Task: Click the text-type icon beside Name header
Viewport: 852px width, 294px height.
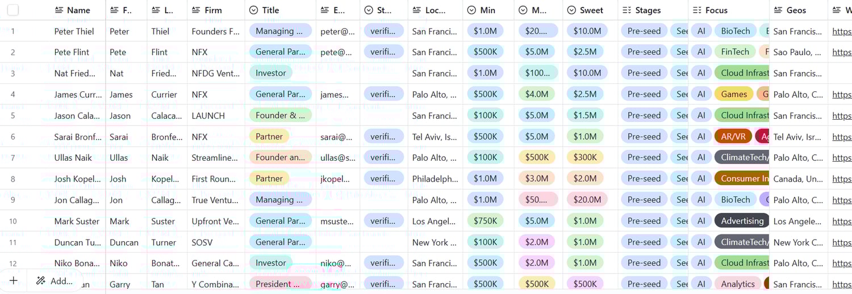Action: click(x=59, y=10)
